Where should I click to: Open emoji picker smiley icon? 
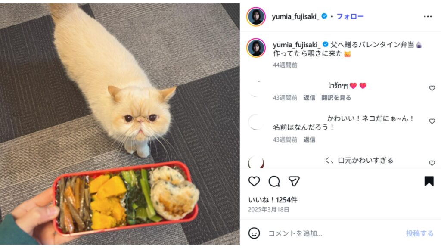coord(254,233)
